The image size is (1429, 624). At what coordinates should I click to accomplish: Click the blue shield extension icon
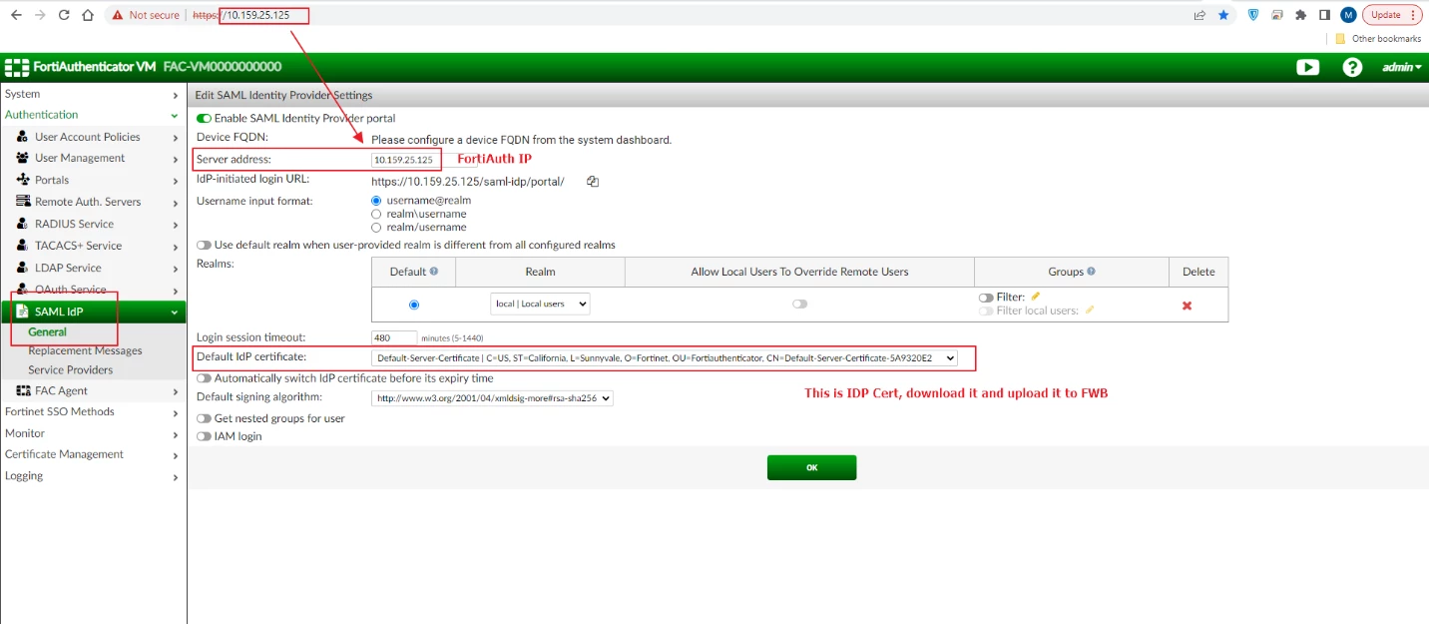coord(1254,15)
